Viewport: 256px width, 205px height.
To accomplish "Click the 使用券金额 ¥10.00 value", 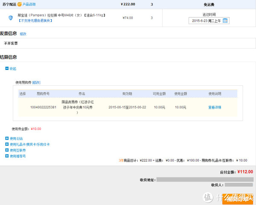I will coord(36,129).
